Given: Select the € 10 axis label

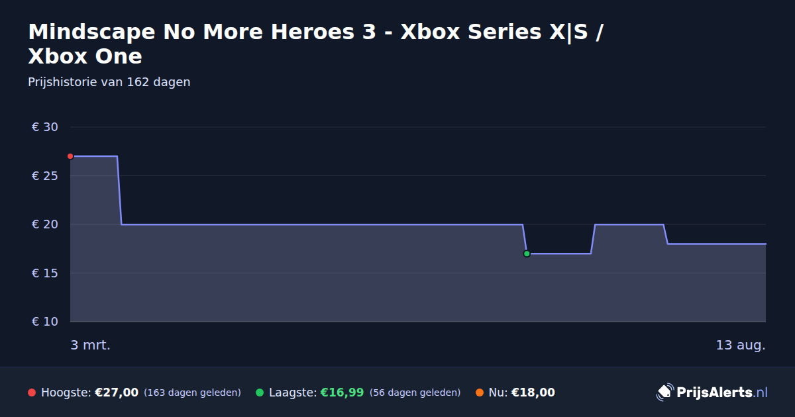Looking at the screenshot, I should click(x=45, y=322).
